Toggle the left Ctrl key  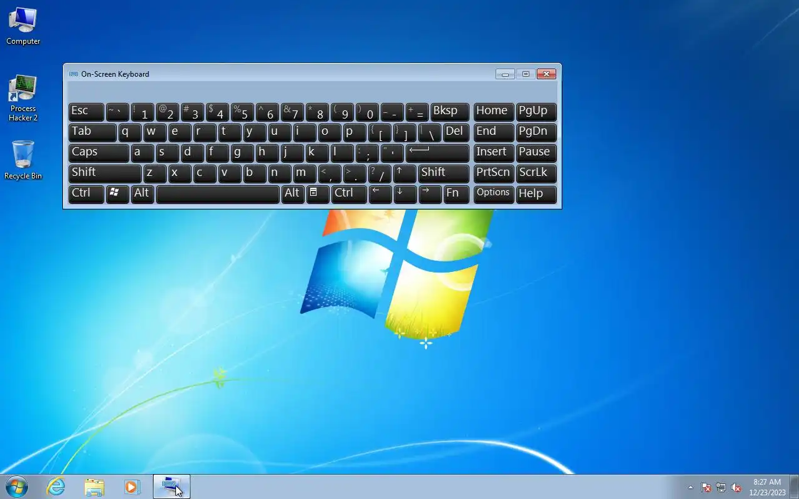point(86,194)
